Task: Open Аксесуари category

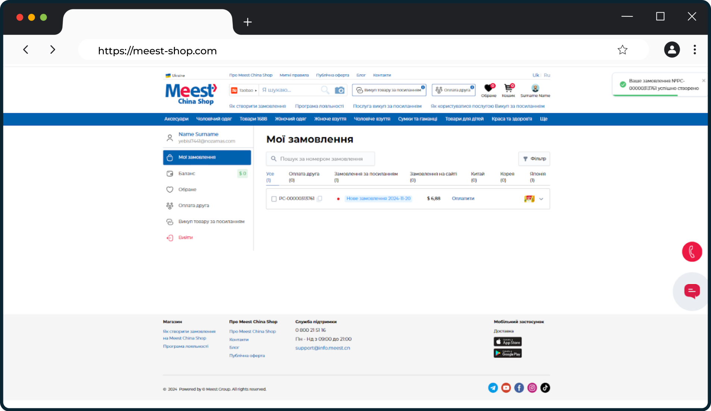Action: coord(176,119)
